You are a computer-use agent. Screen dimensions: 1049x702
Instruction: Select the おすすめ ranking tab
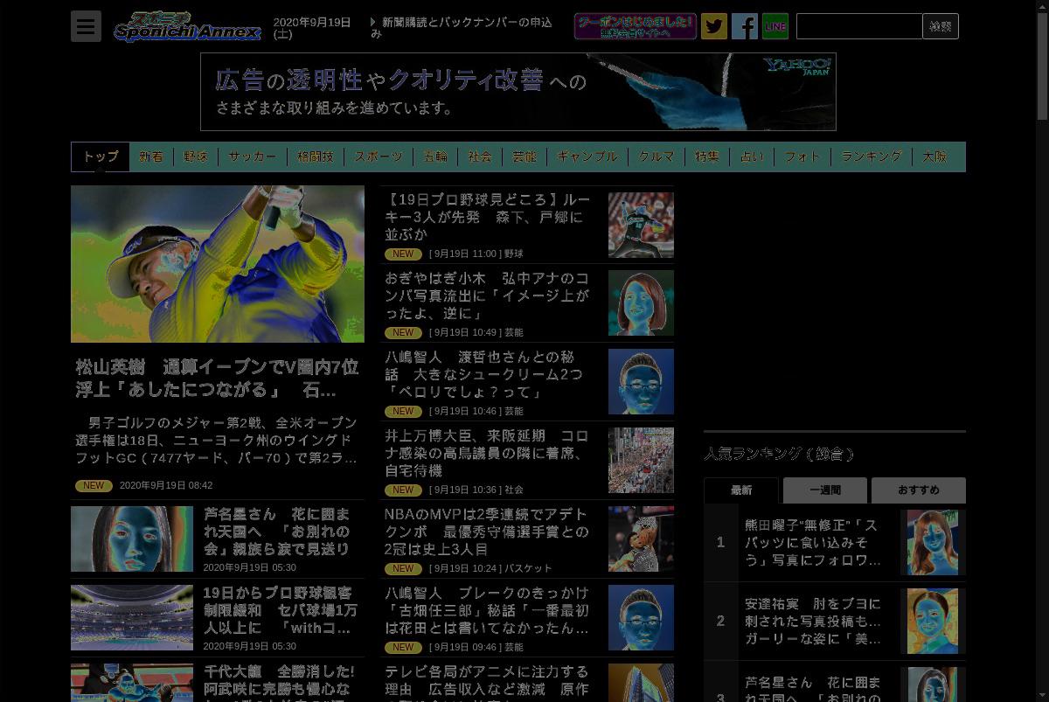[x=919, y=490]
